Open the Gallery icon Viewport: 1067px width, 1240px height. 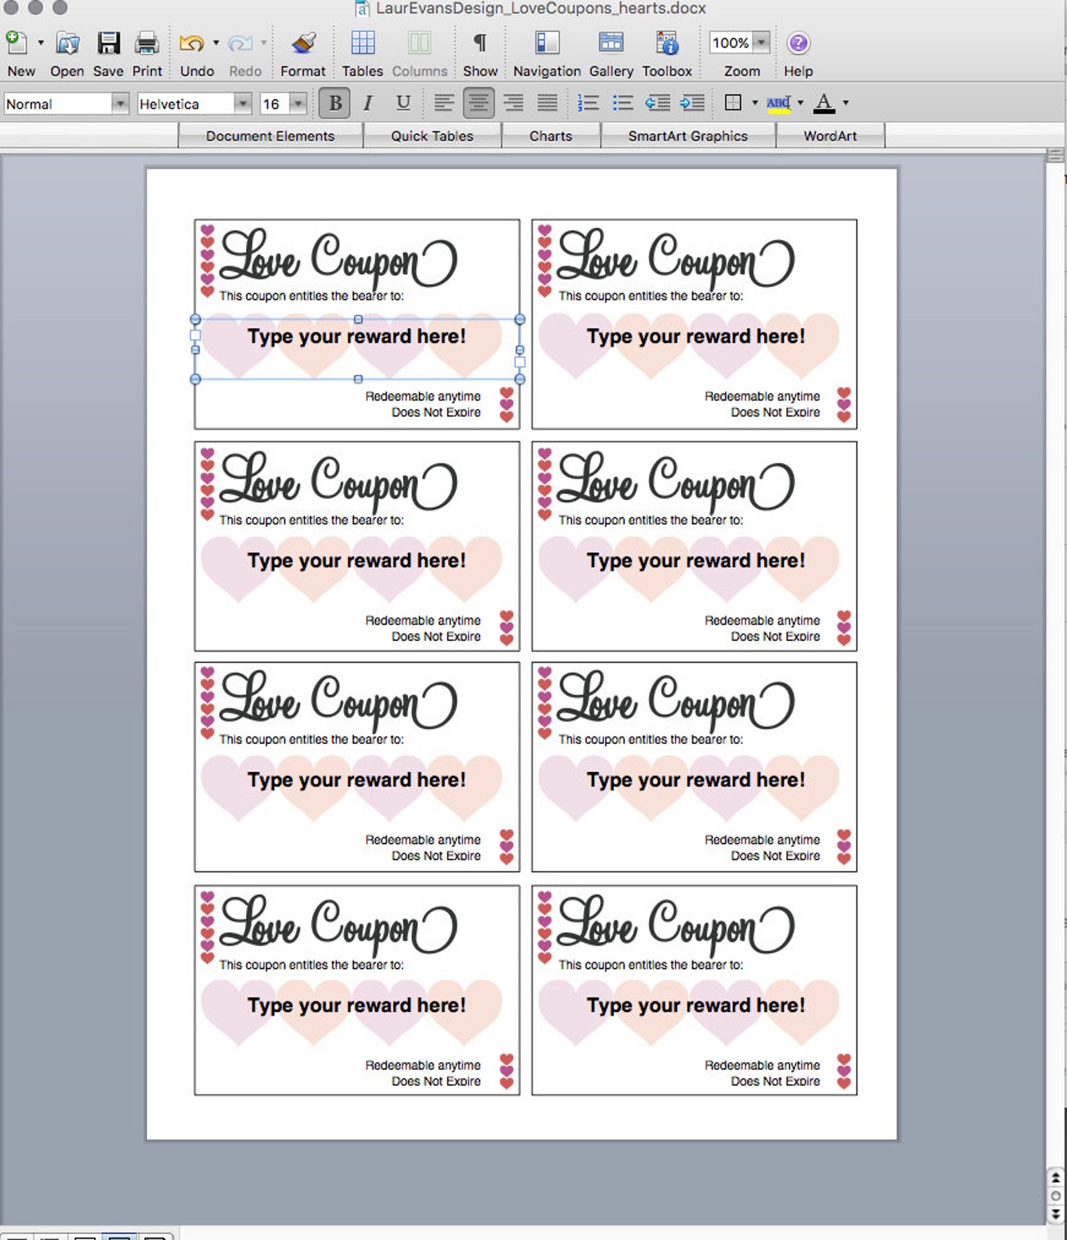(611, 43)
